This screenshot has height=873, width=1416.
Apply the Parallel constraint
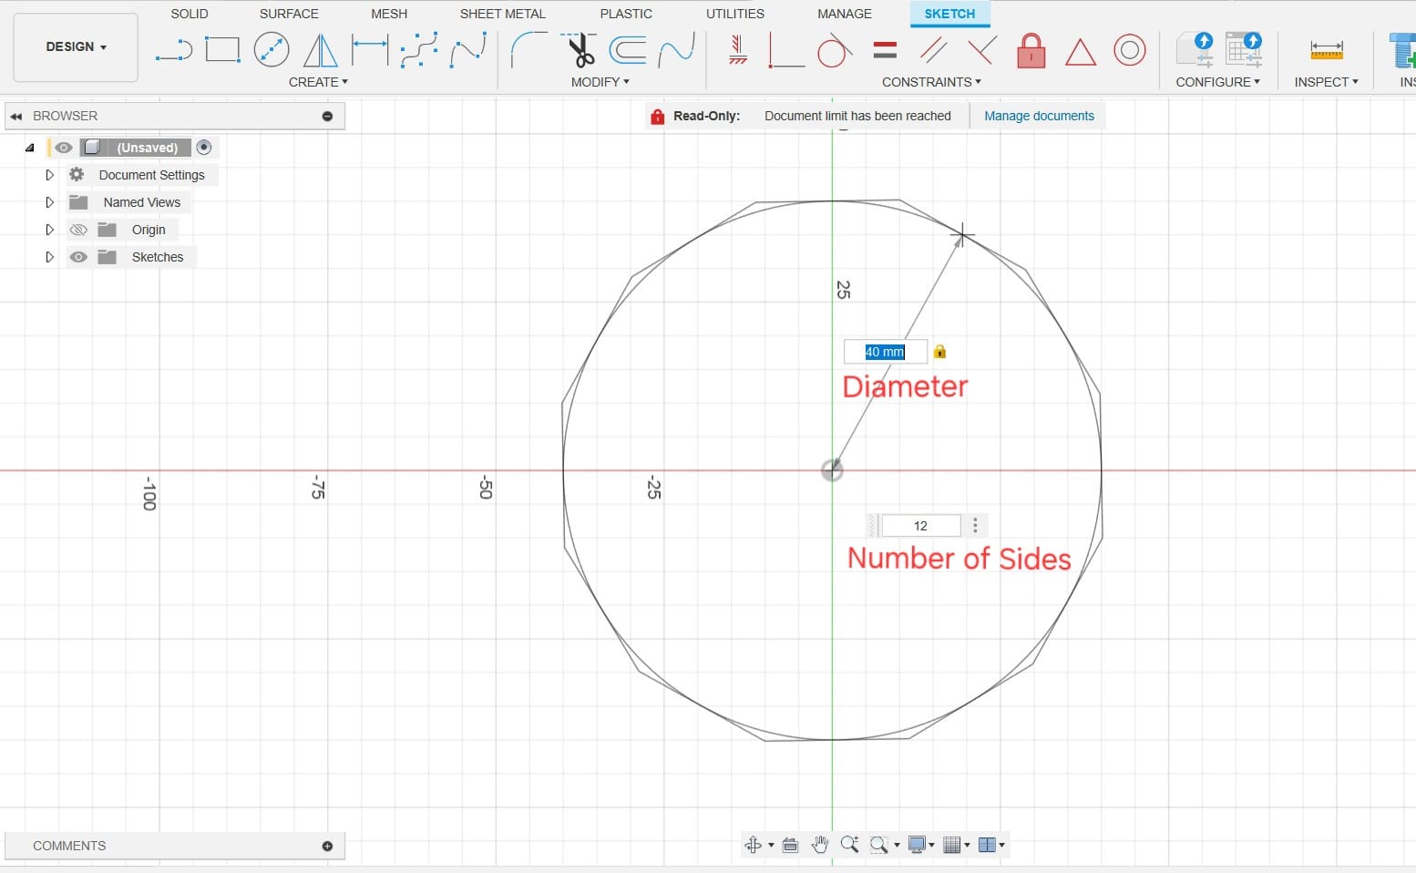point(933,50)
